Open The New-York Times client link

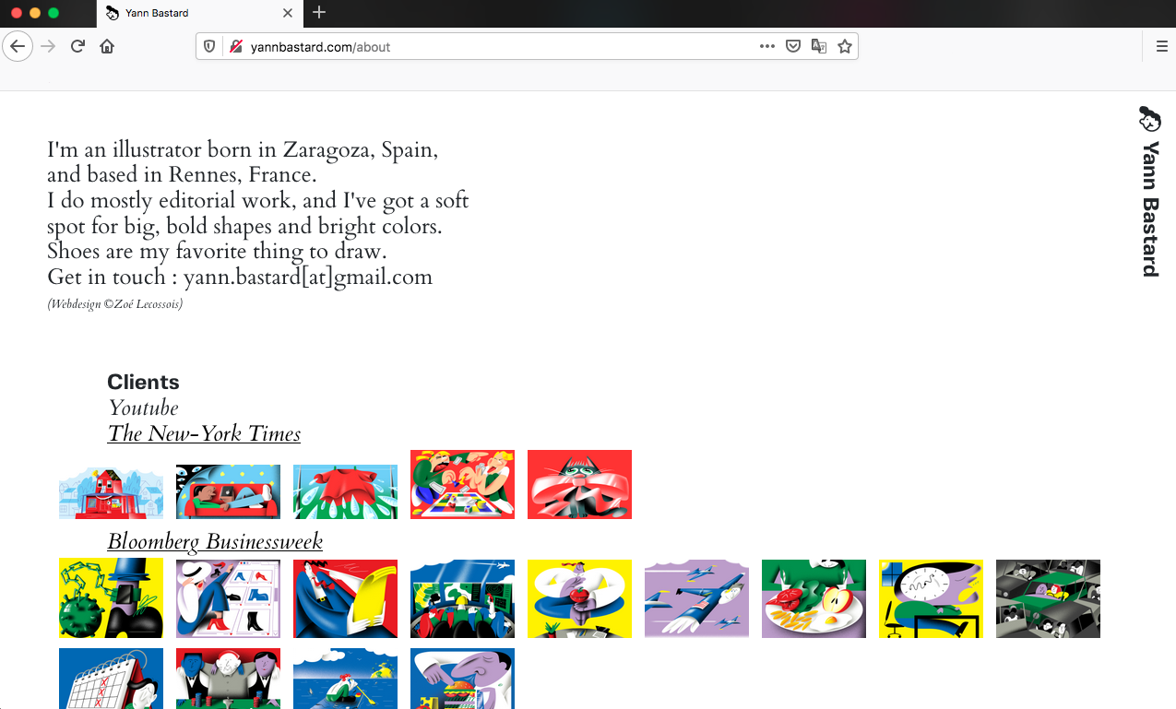click(204, 434)
